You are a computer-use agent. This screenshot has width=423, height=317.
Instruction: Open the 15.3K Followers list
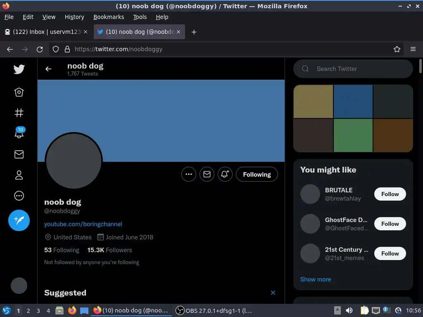(110, 250)
